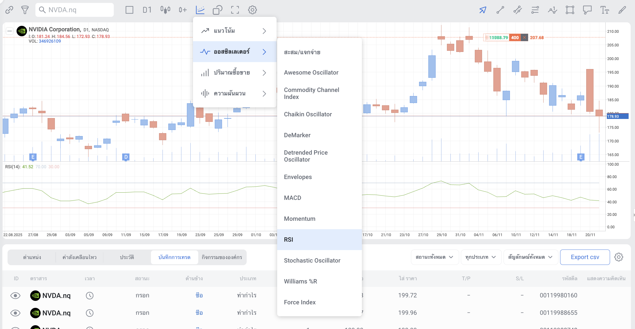This screenshot has width=635, height=329.
Task: Click the filter funnel icon
Action: (x=25, y=10)
